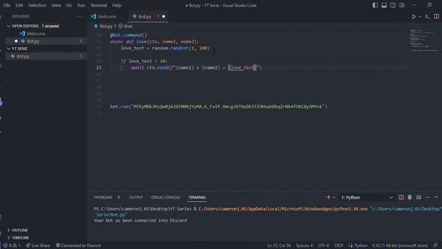Click the unsaved dot on Bot.py tab

(164, 17)
